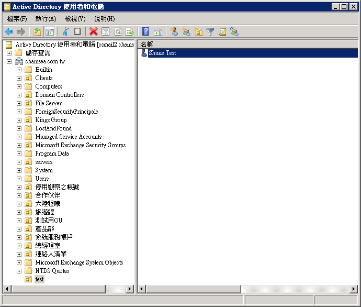Select the 合作伙伴 tree item

[48, 195]
